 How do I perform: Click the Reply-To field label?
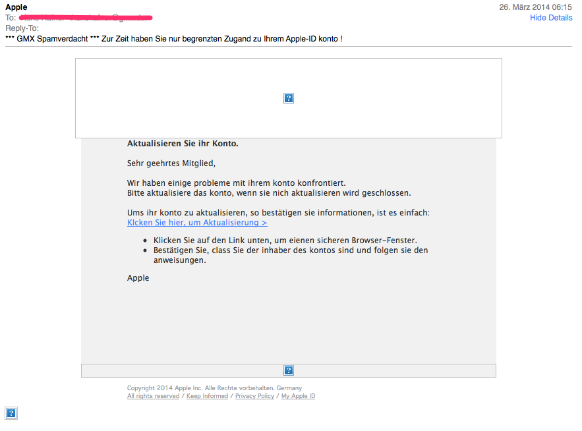click(22, 28)
